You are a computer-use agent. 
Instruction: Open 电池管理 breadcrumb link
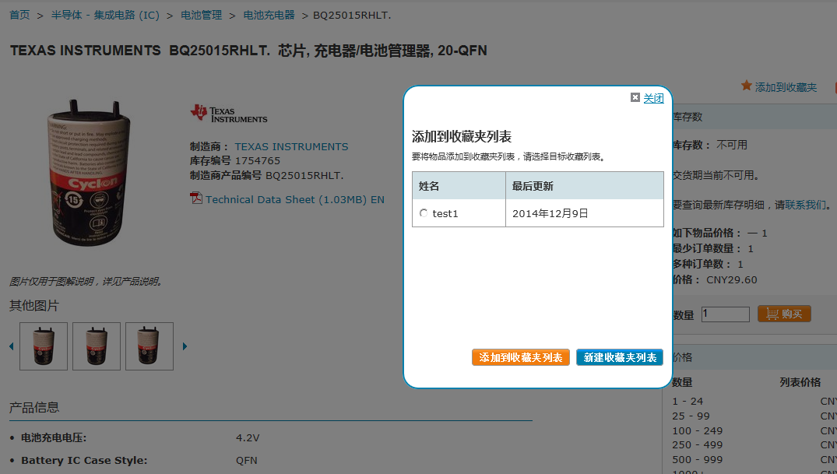click(x=201, y=15)
